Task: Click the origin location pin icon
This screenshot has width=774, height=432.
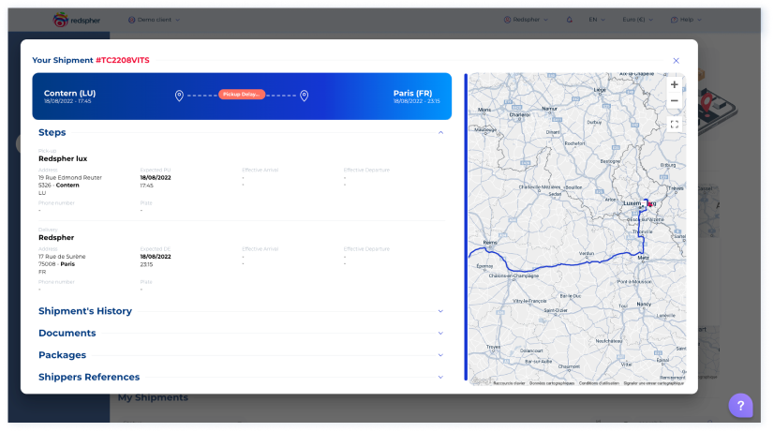Action: click(179, 96)
